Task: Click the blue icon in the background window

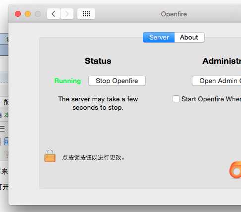Action: 6,141
